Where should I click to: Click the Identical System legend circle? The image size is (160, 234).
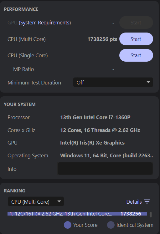(111, 225)
